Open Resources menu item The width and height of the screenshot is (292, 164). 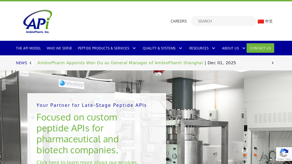coord(199,48)
